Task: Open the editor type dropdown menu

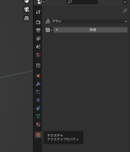Action: (41, 2)
